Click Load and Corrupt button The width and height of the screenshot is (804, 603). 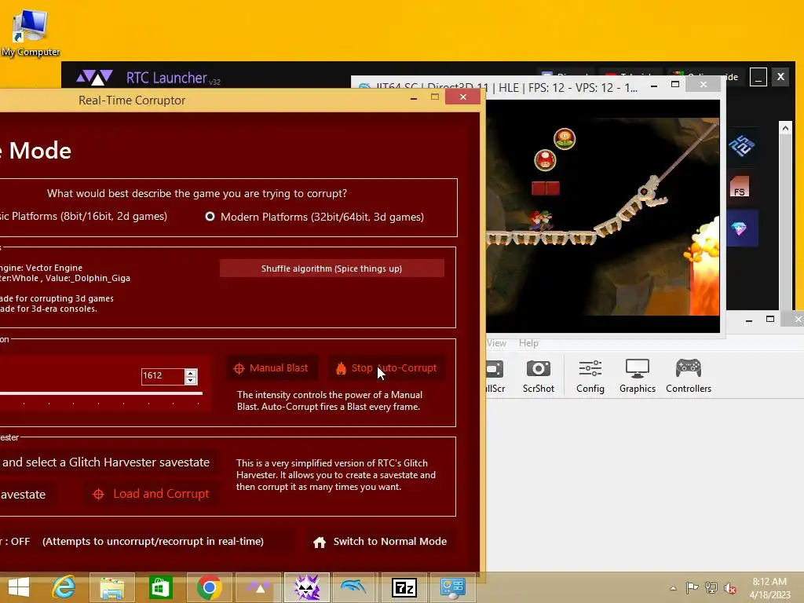click(x=152, y=494)
